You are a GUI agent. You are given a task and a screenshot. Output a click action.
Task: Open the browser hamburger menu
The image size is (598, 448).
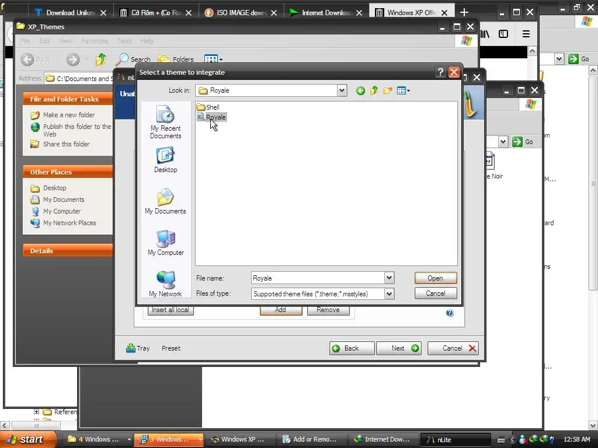pyautogui.click(x=526, y=34)
